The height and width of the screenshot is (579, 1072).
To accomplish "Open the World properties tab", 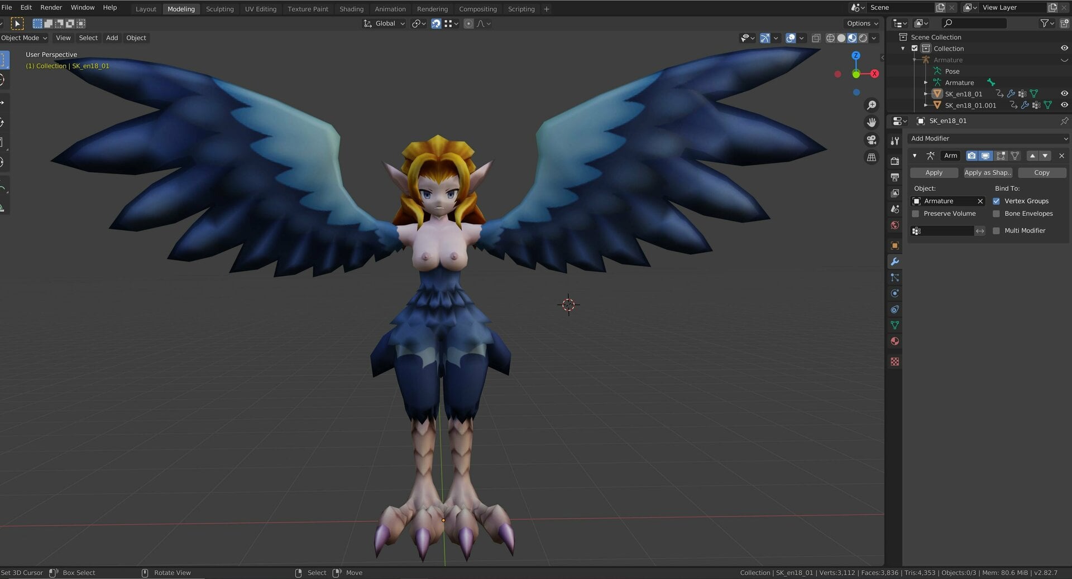I will pos(895,225).
